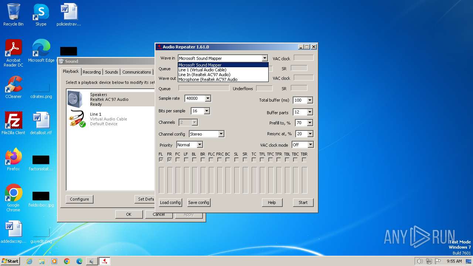The width and height of the screenshot is (473, 266).
Task: Toggle the TBR channel checkbox
Action: [304, 160]
